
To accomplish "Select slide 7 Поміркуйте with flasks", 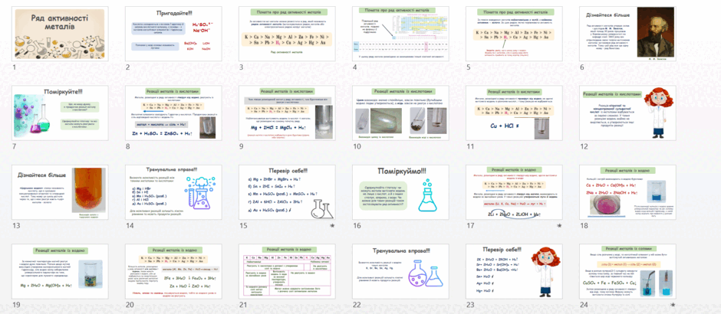I will [61, 113].
